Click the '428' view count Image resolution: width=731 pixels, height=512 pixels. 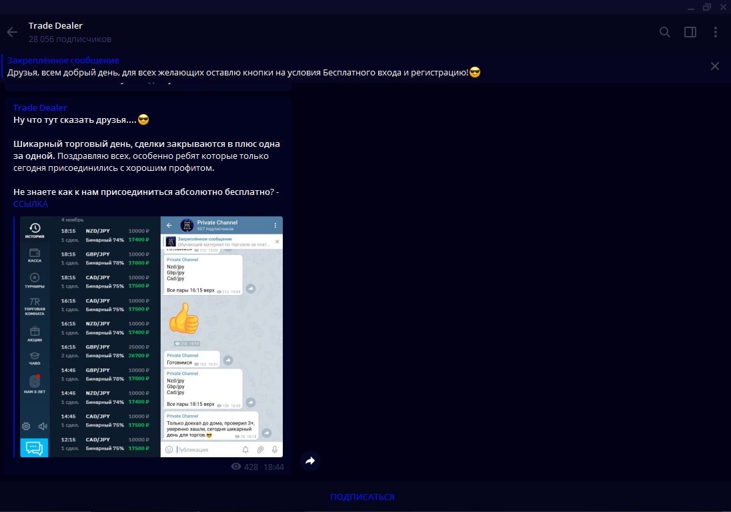(251, 467)
